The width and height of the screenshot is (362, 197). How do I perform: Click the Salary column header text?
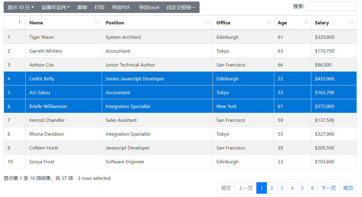click(x=322, y=23)
